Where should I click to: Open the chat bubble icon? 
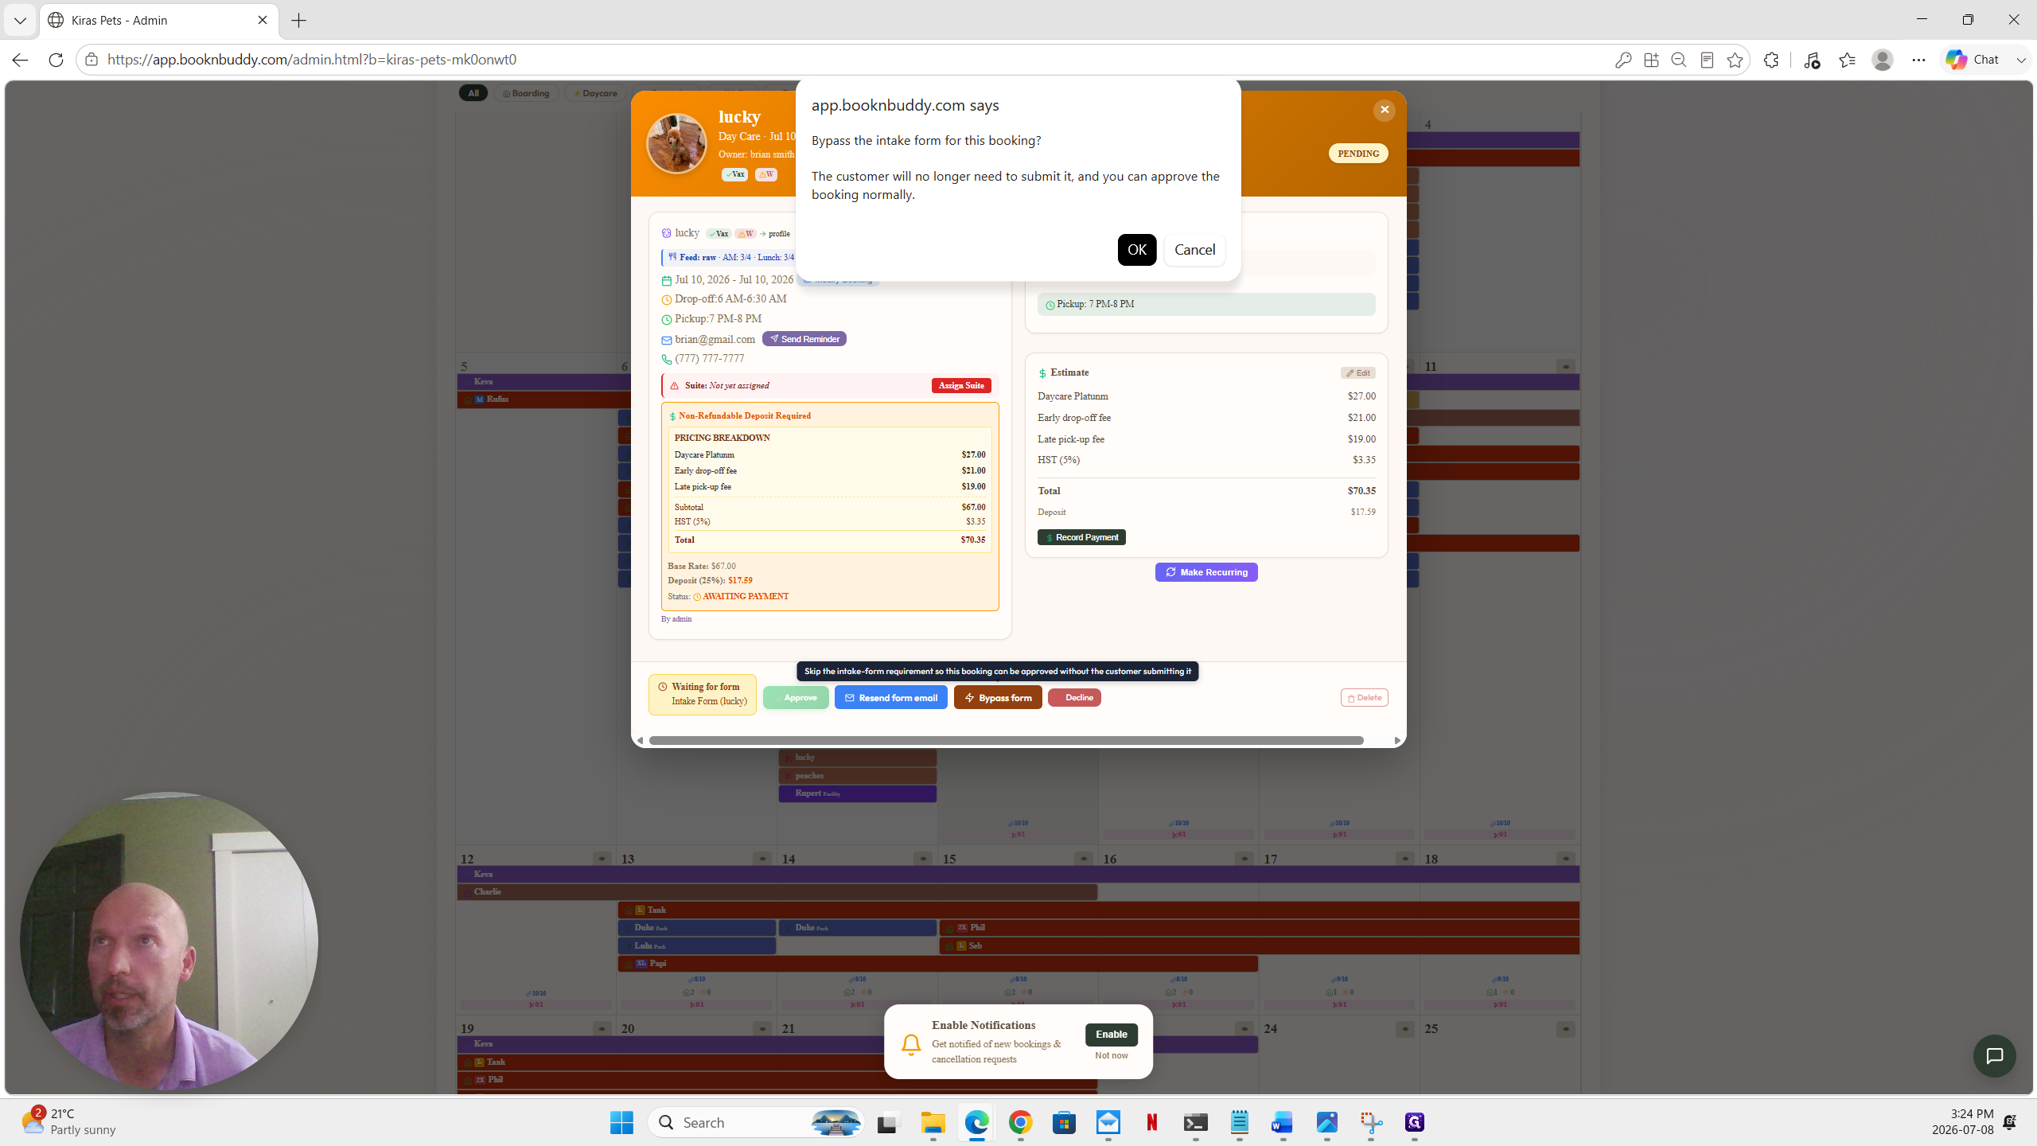(x=1994, y=1055)
